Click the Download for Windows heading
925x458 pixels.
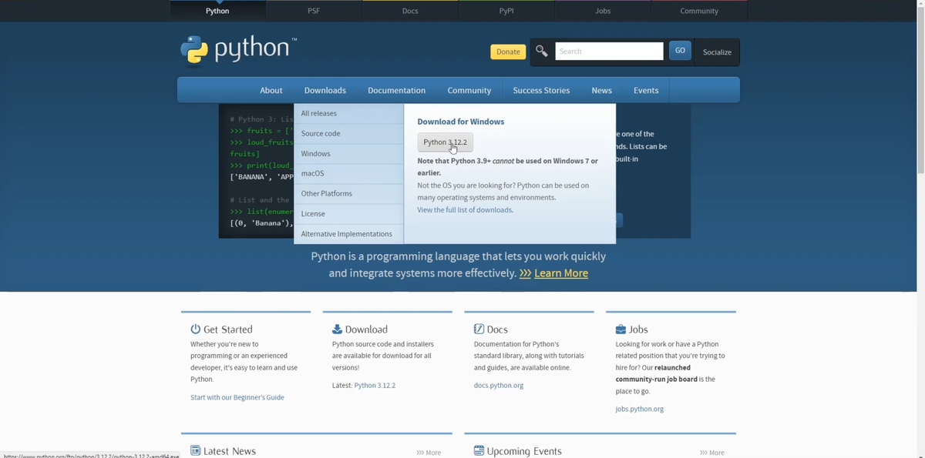coord(461,122)
